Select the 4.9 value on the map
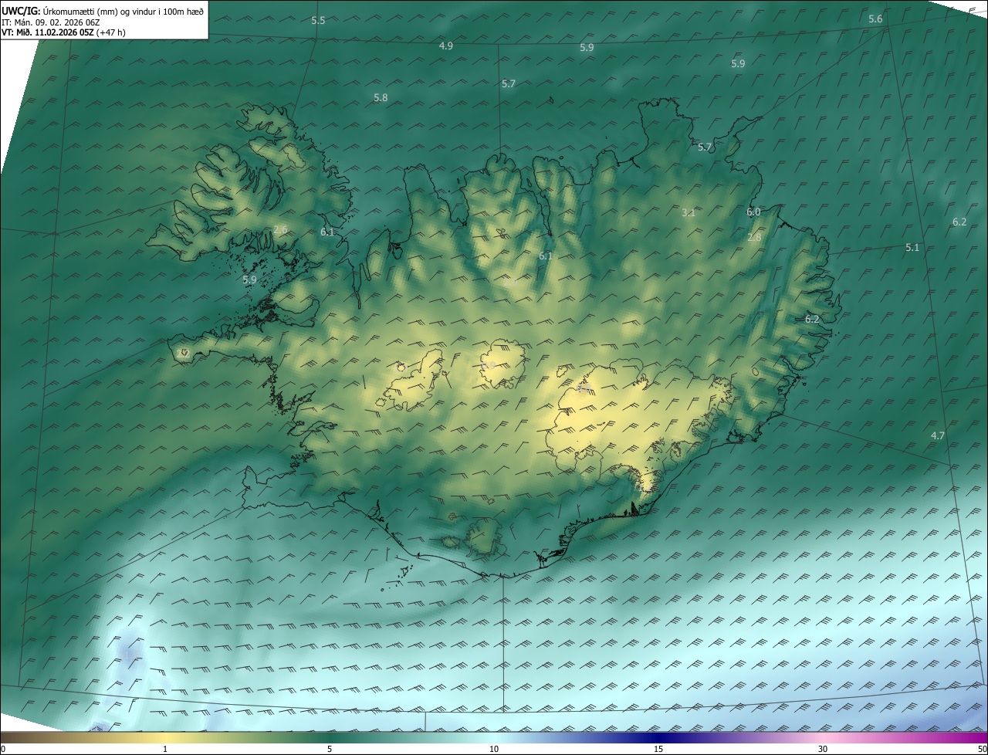988x755 pixels. pyautogui.click(x=446, y=46)
